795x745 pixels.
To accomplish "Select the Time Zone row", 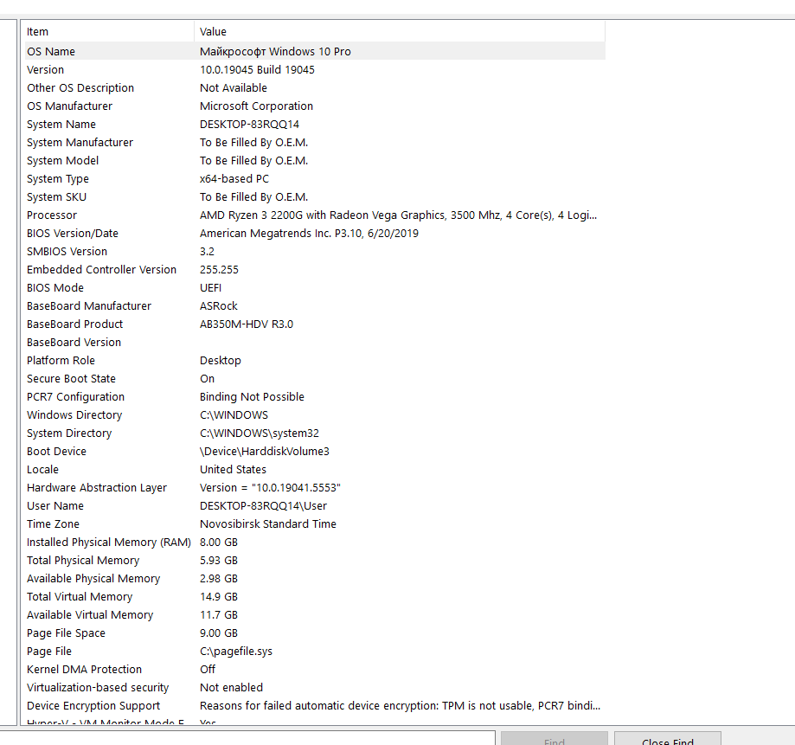I will coord(315,524).
